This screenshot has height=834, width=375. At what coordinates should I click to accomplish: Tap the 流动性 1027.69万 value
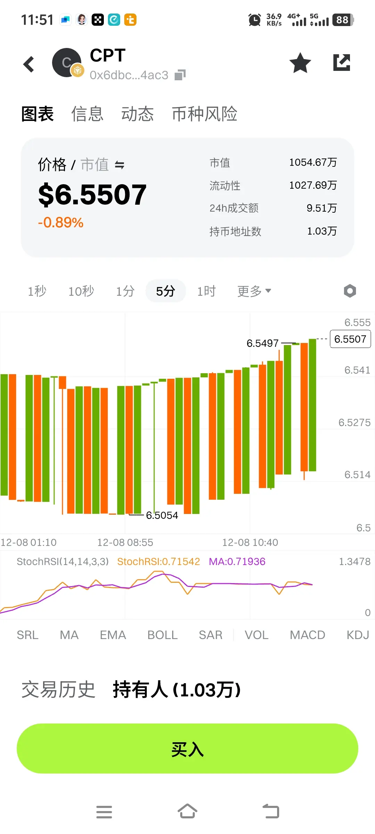(x=313, y=185)
